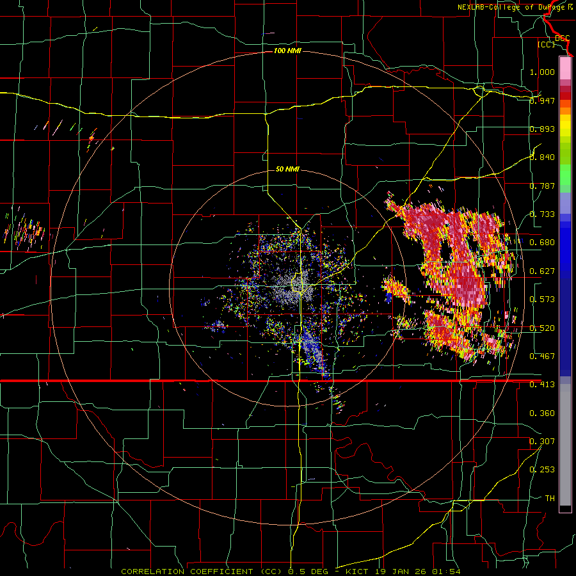576x576 pixels.
Task: Select the 0.787 scale value
Action: 542,186
